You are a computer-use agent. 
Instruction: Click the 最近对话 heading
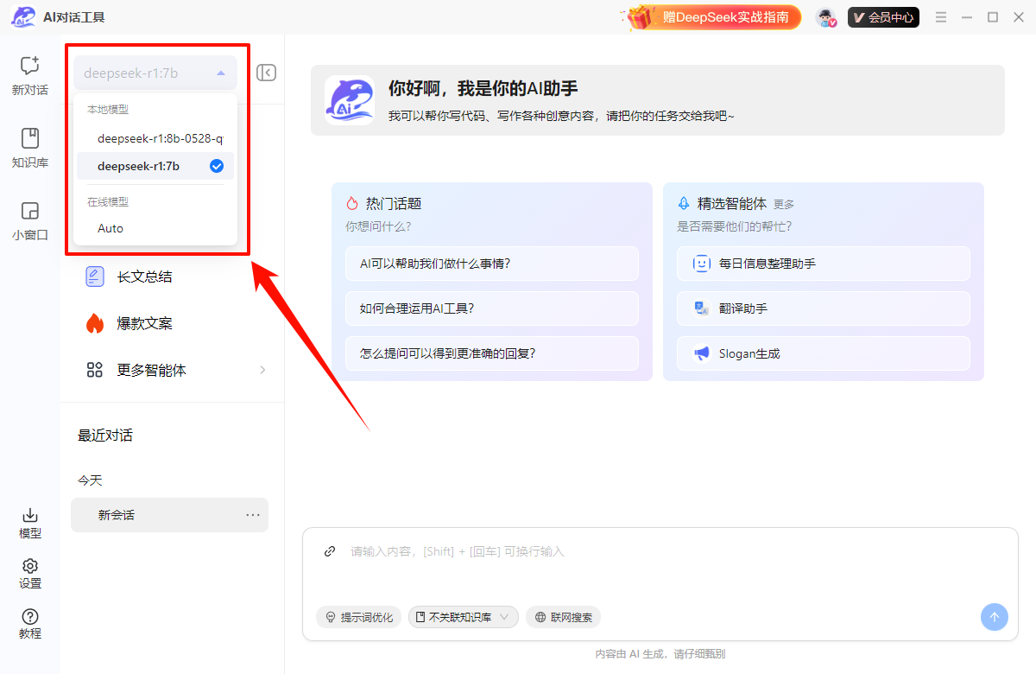point(105,436)
